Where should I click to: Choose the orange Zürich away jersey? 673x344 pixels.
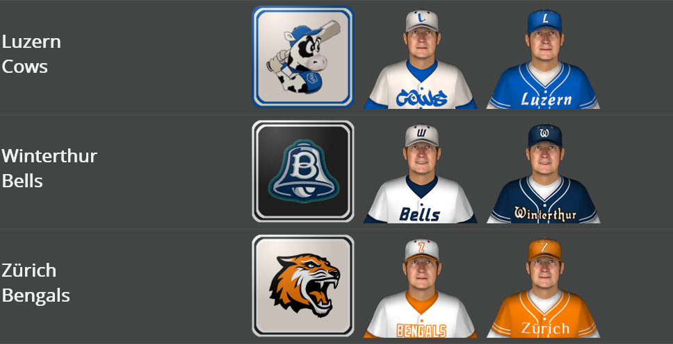pyautogui.click(x=544, y=287)
